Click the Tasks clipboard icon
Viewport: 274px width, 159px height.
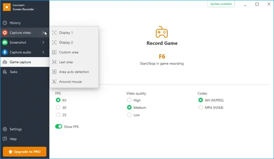pos(5,72)
